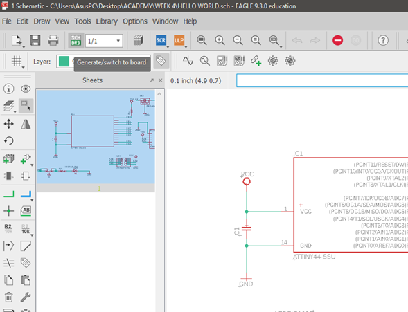Open Help with the question mark icon
Screen dimensions: 408x312
[x=383, y=41]
